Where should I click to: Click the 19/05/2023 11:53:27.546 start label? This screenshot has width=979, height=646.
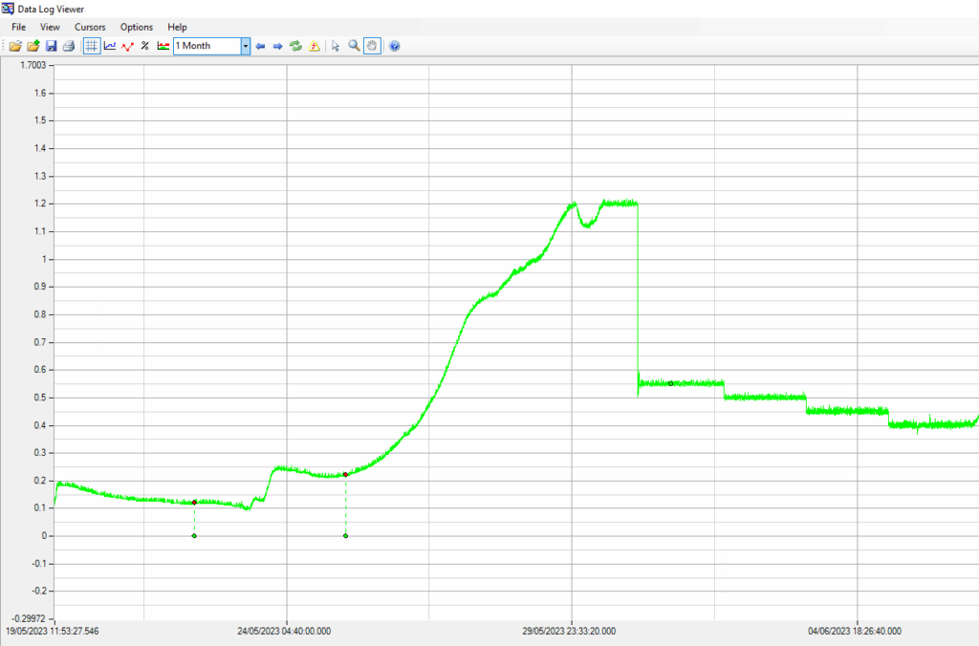[53, 631]
